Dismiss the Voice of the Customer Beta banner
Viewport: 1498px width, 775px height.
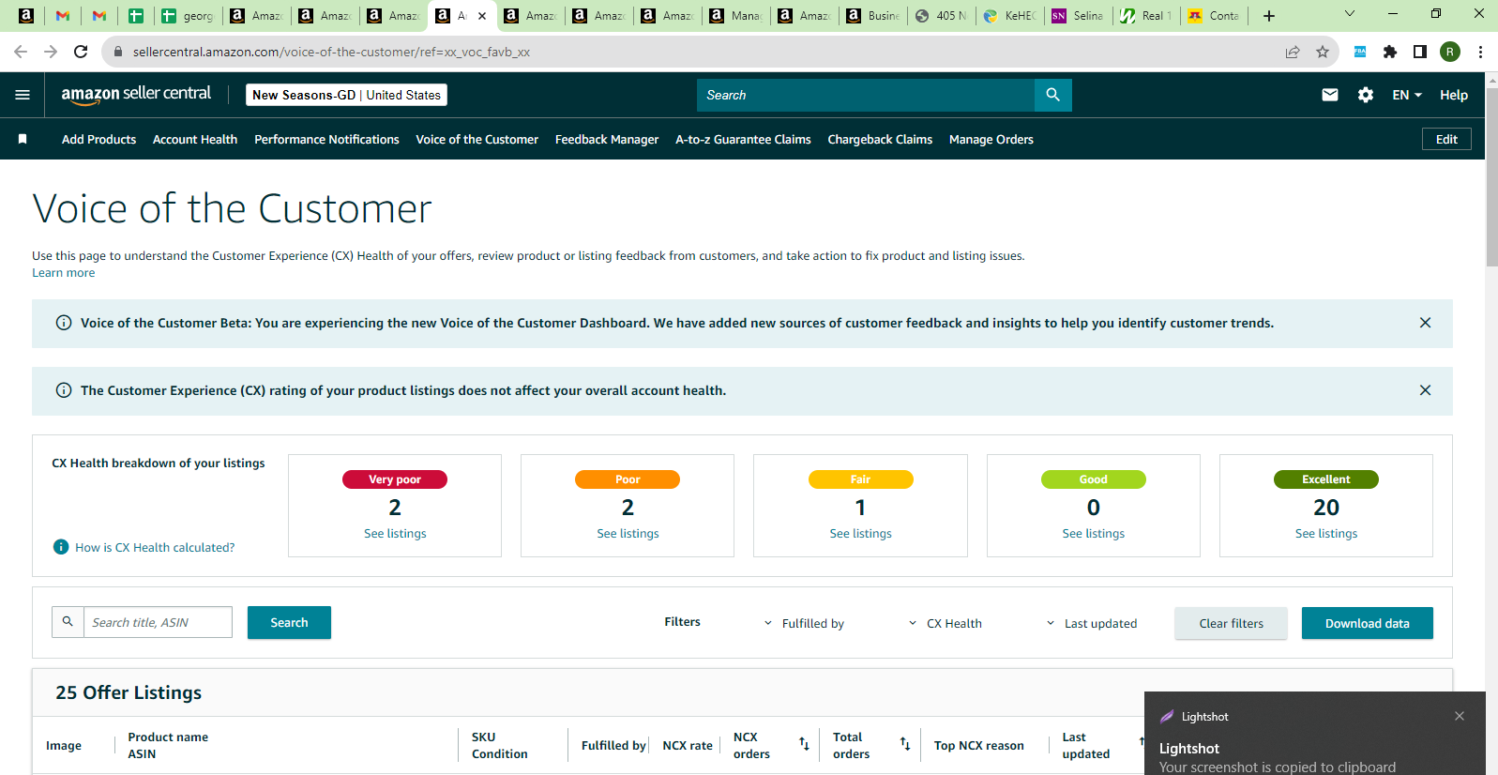(1425, 323)
